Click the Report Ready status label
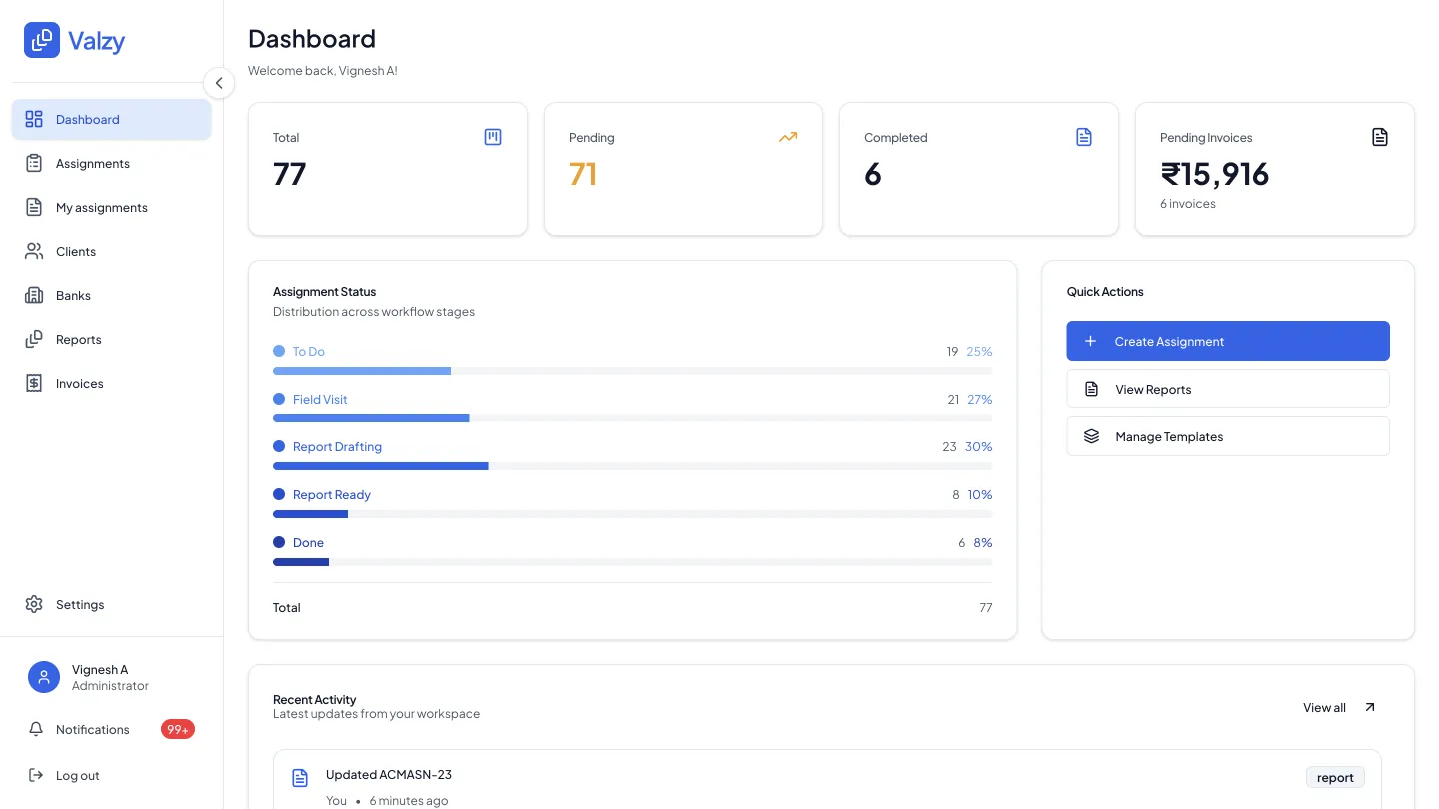 tap(332, 495)
